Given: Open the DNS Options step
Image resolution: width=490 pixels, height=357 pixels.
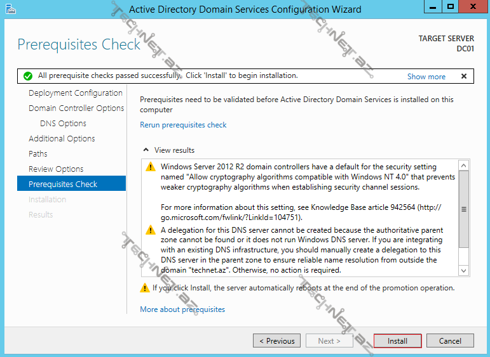Looking at the screenshot, I should coord(63,123).
